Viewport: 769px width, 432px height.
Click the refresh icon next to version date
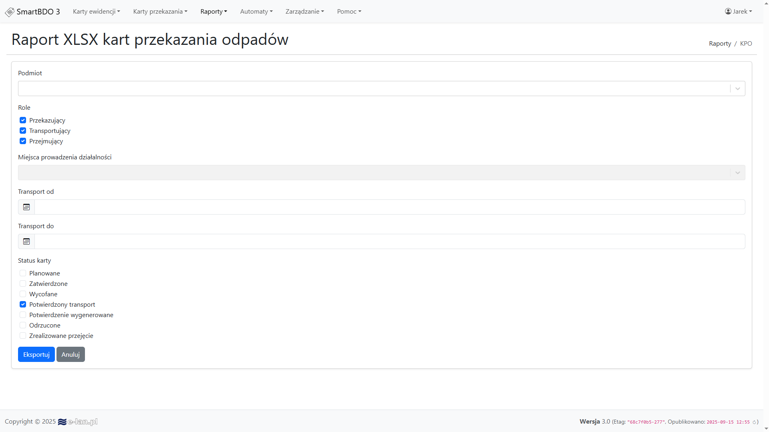pos(754,422)
